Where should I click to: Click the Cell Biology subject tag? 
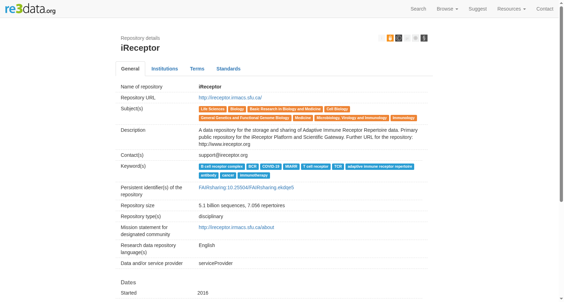(x=337, y=109)
